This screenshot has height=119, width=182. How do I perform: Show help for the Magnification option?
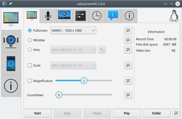(x=128, y=81)
